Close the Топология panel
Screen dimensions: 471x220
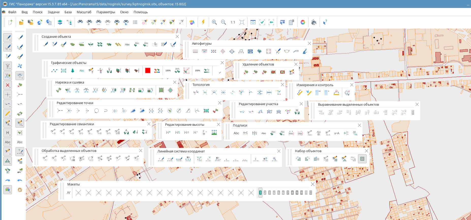pyautogui.click(x=282, y=84)
